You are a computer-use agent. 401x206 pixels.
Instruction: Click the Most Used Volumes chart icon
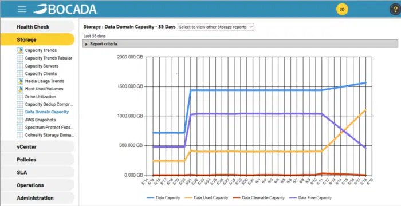point(20,89)
